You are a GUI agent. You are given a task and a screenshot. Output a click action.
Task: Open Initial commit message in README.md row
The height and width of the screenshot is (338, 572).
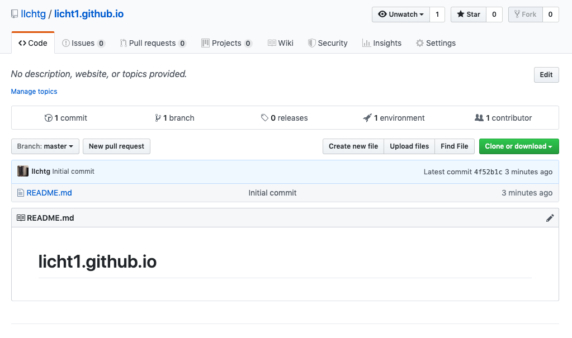pos(272,193)
